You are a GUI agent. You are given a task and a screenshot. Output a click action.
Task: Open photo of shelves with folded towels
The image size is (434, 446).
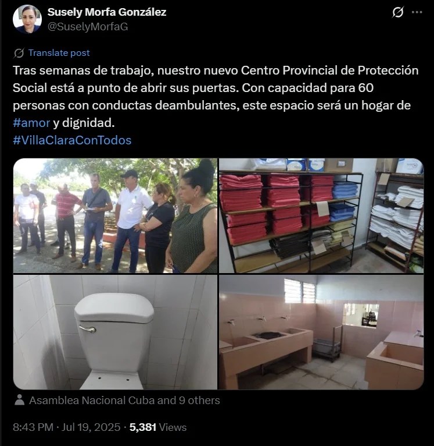click(x=321, y=215)
